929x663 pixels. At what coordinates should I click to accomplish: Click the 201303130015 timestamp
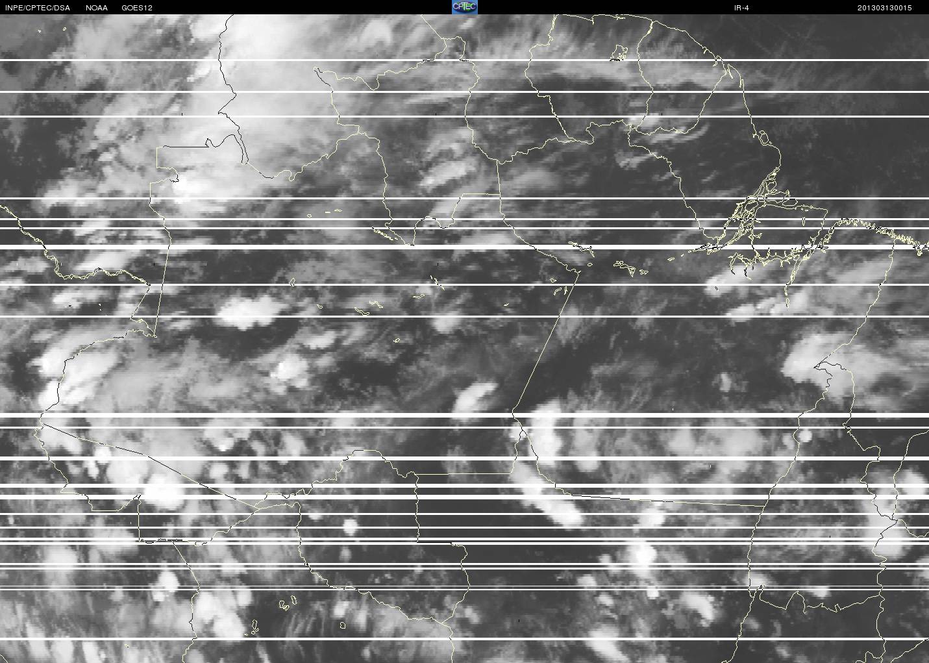pos(885,8)
